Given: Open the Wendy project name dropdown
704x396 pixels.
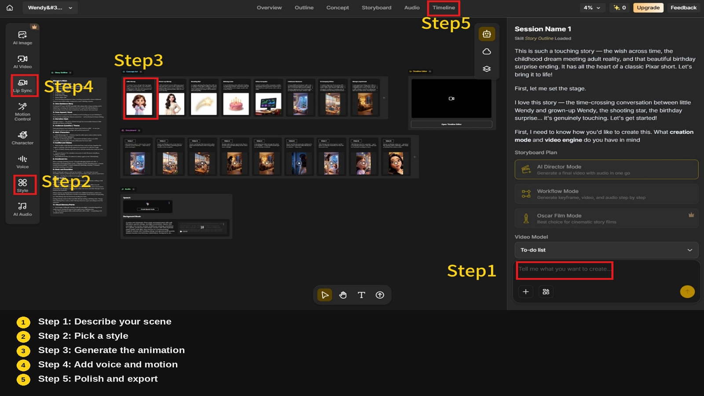Looking at the screenshot, I should tap(50, 7).
